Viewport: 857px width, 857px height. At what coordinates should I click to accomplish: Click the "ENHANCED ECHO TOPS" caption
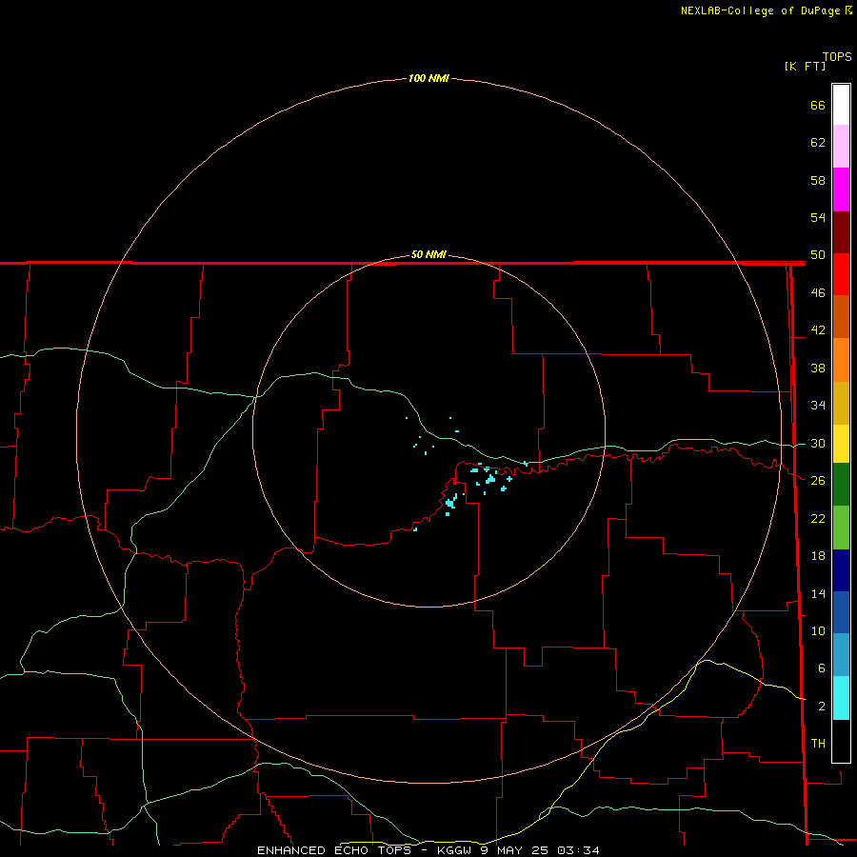point(334,850)
